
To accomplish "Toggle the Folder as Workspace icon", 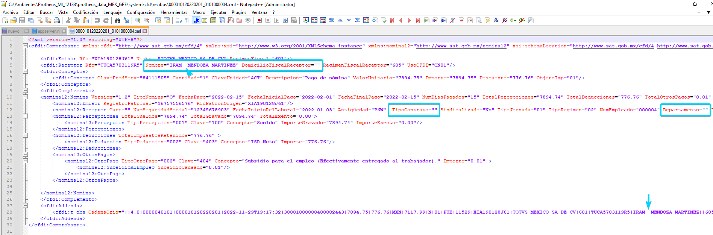I will 239,20.
